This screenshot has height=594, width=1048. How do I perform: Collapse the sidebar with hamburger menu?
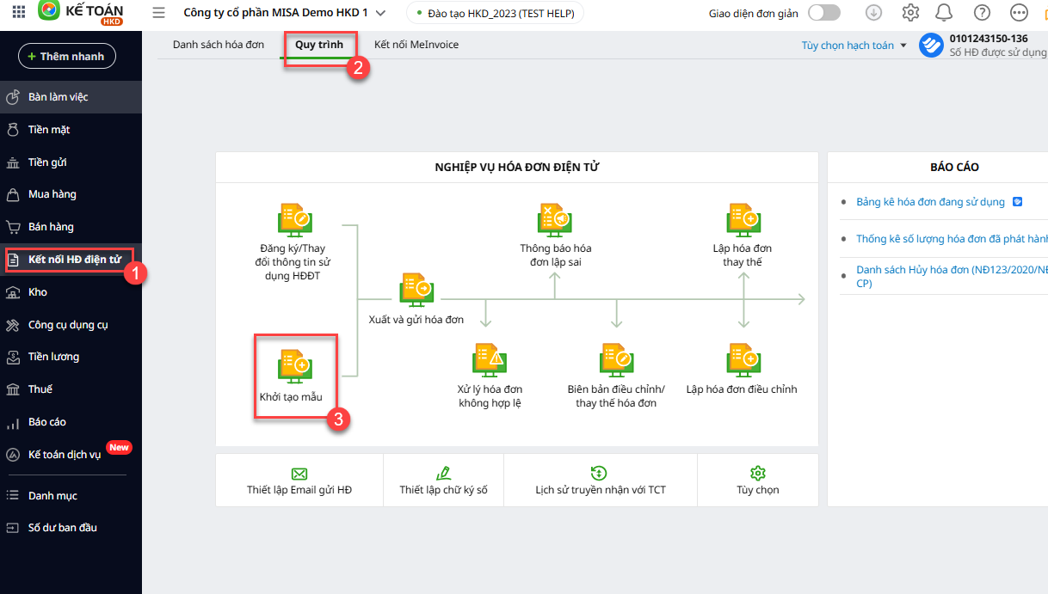(x=158, y=13)
